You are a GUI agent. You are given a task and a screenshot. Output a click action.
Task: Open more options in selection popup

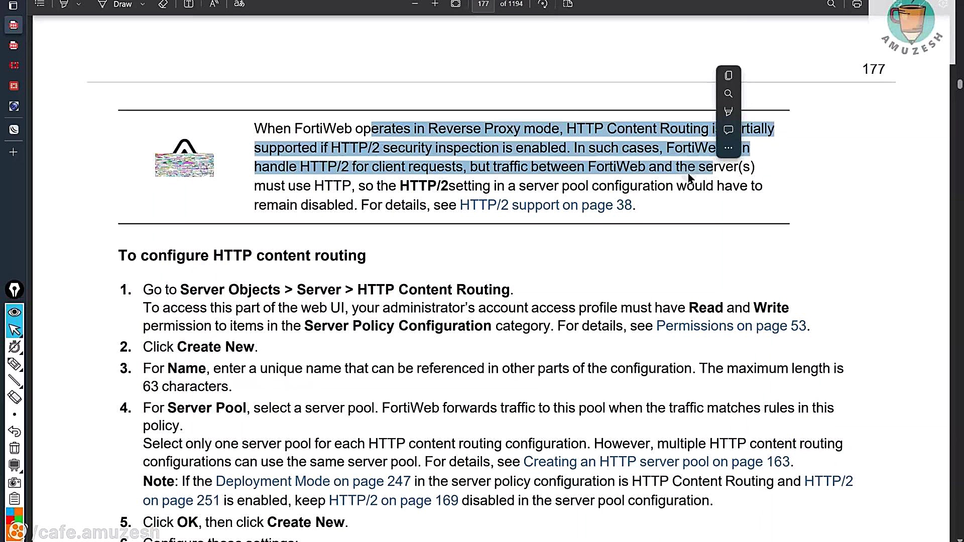[729, 148]
